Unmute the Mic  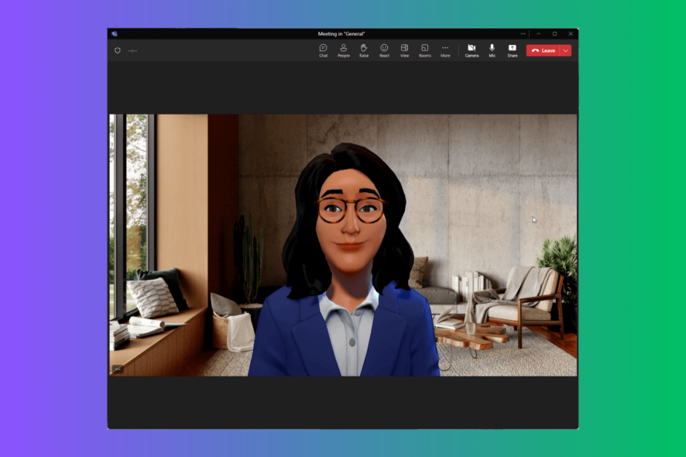pos(492,50)
